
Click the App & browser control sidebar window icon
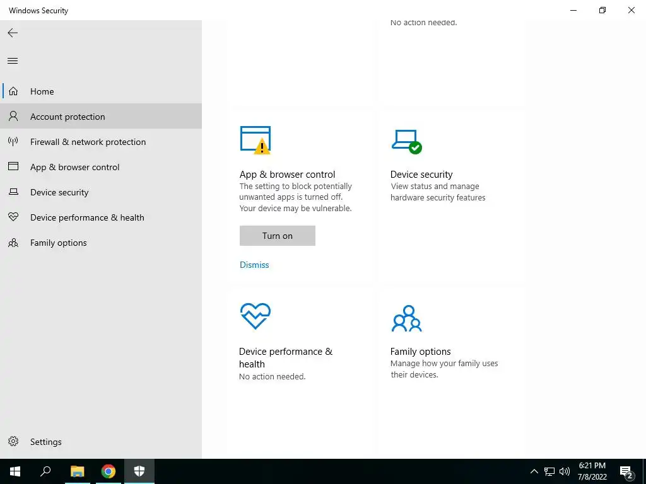pyautogui.click(x=13, y=166)
